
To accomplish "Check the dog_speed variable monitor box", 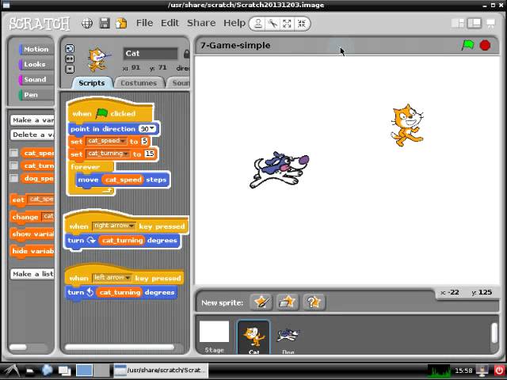I will [x=14, y=178].
